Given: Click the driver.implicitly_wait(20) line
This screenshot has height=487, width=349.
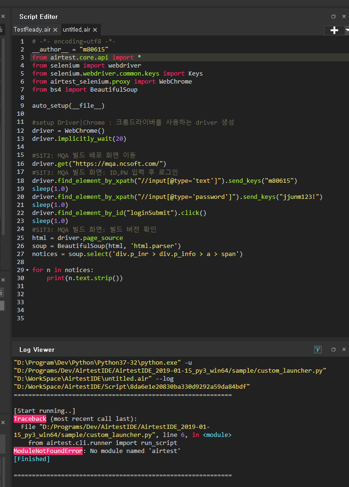Looking at the screenshot, I should click(79, 139).
